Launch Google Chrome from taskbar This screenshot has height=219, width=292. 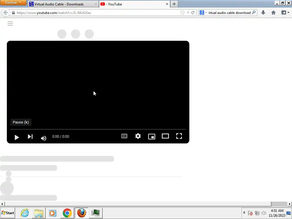tap(67, 213)
